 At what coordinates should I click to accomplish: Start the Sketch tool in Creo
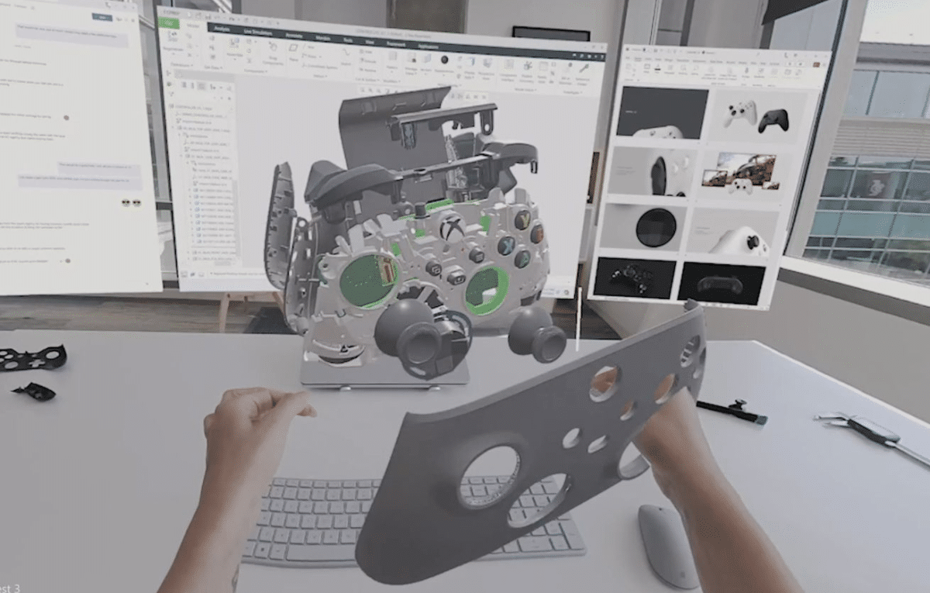pos(346,54)
